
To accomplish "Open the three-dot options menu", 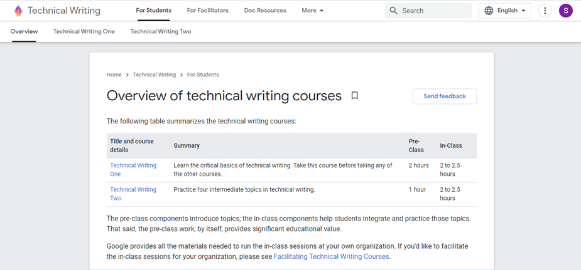I will coord(545,11).
